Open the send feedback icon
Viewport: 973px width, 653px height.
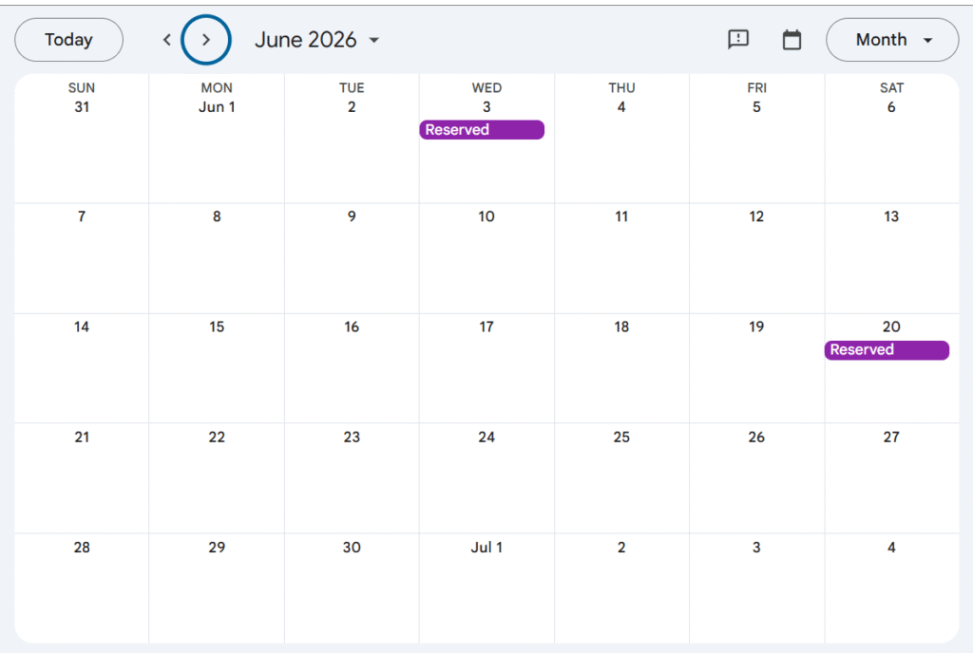coord(738,40)
